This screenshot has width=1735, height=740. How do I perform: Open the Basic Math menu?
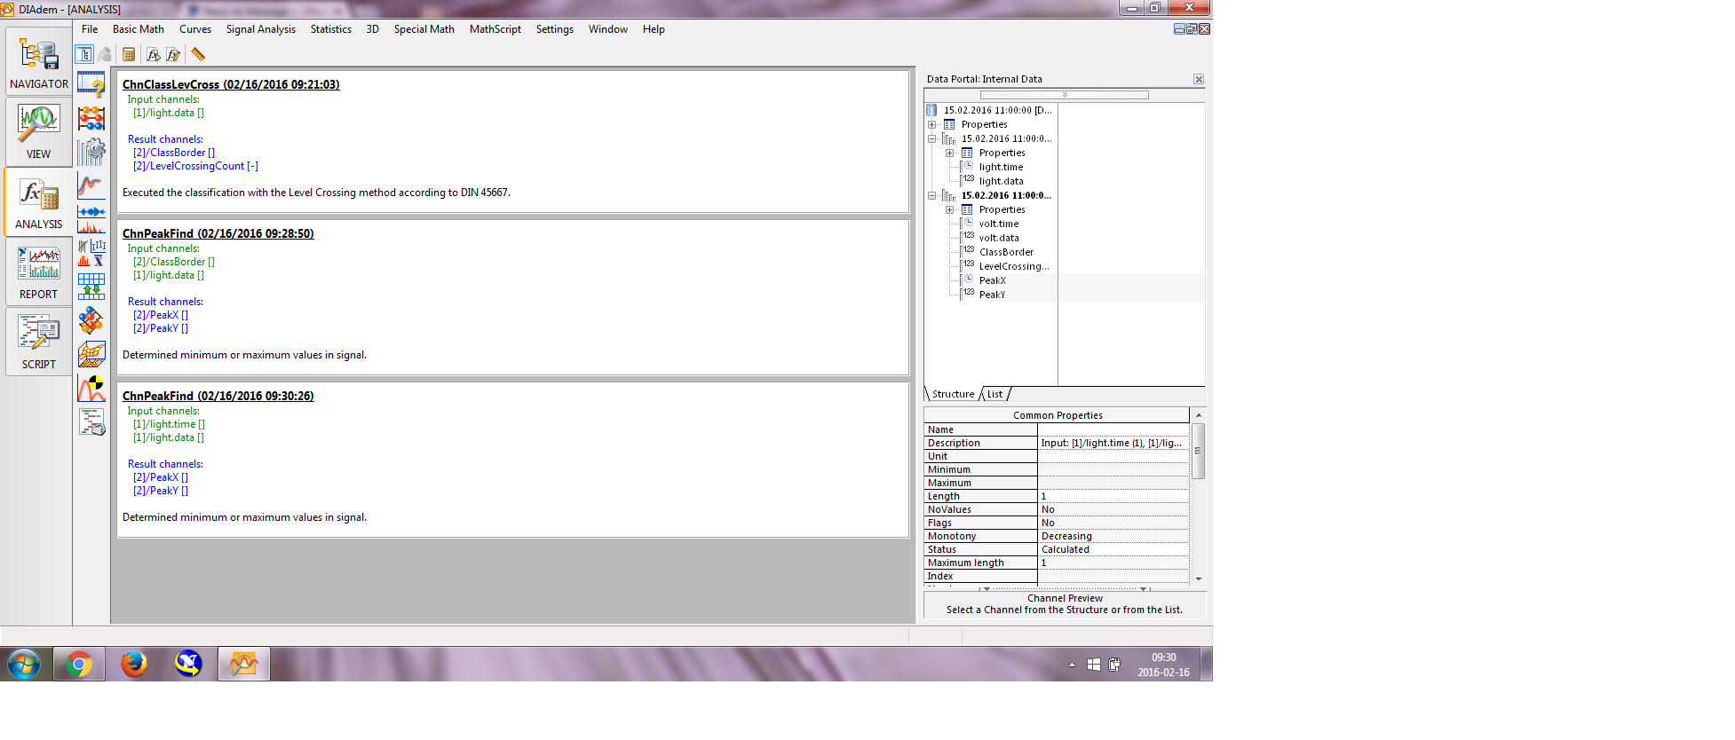pos(139,29)
